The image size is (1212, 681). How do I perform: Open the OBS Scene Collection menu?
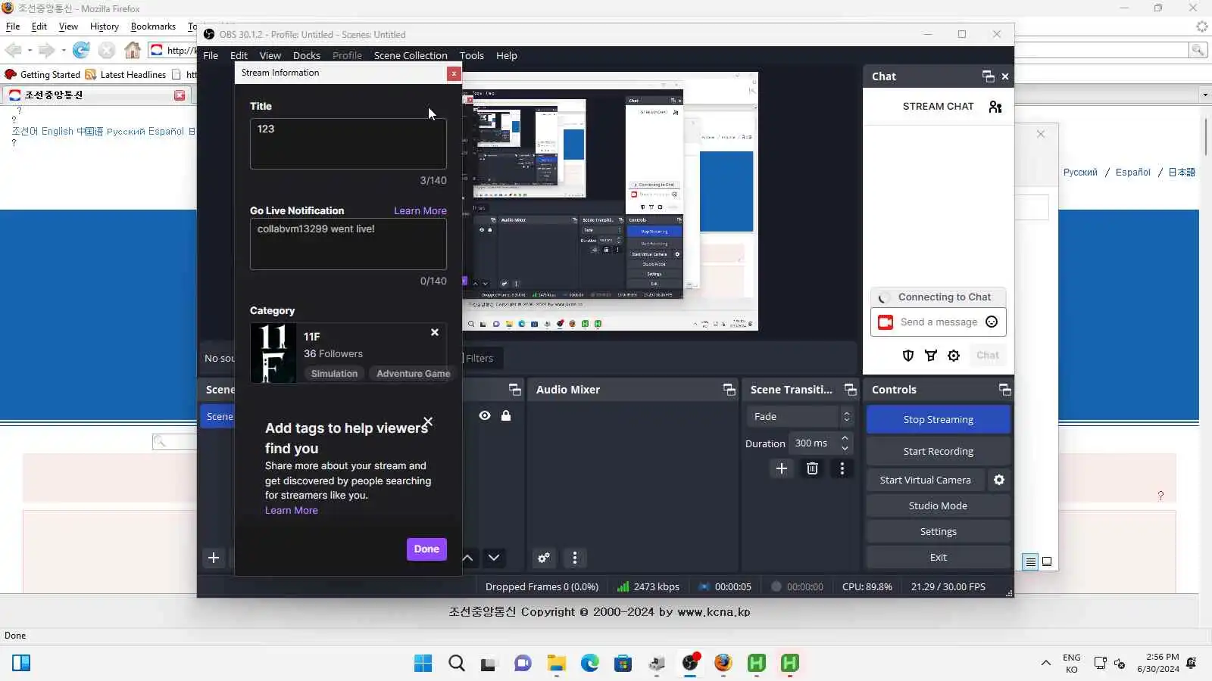pos(411,56)
